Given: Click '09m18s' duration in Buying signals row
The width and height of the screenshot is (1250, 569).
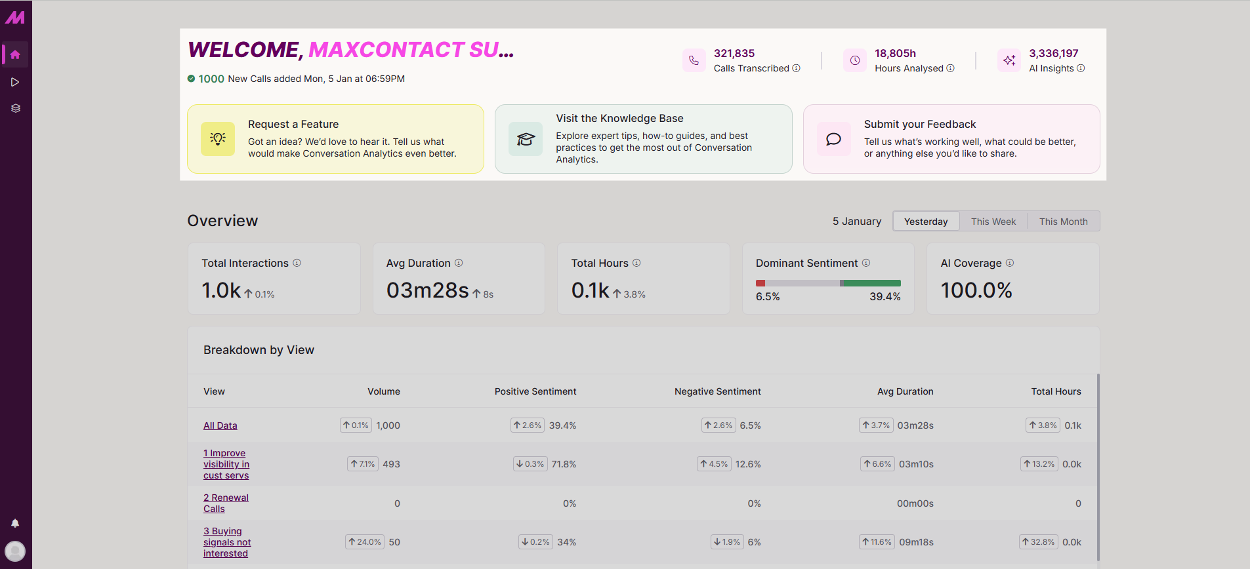Looking at the screenshot, I should [x=917, y=542].
